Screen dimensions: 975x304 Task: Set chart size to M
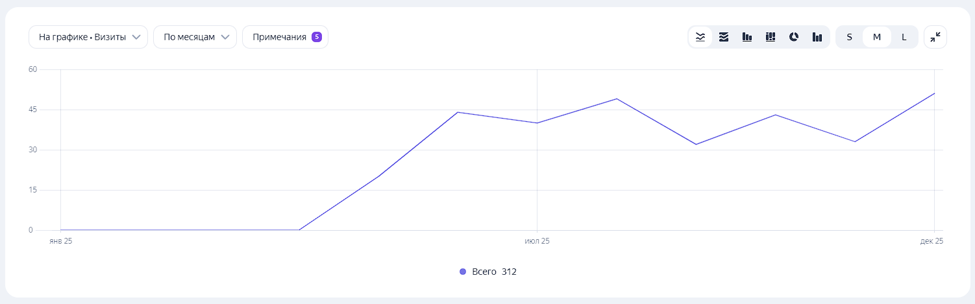point(876,37)
